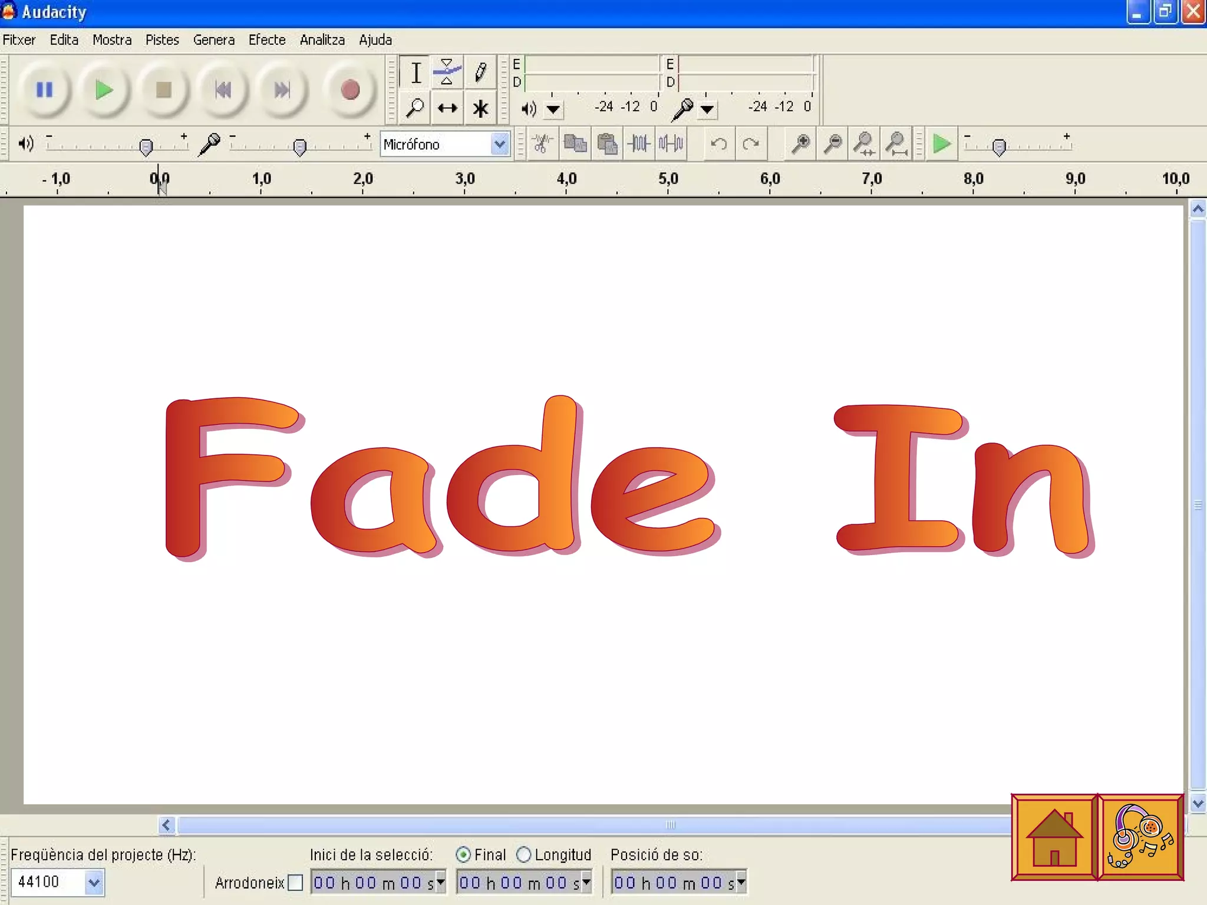The height and width of the screenshot is (905, 1207).
Task: Select the Envelope tool
Action: click(447, 72)
